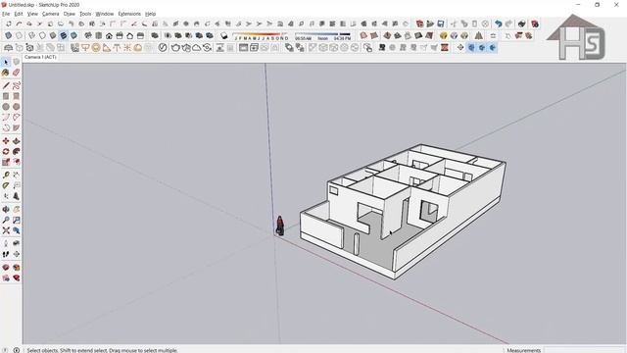Open the Draw menu
The width and height of the screenshot is (627, 353).
tap(70, 14)
